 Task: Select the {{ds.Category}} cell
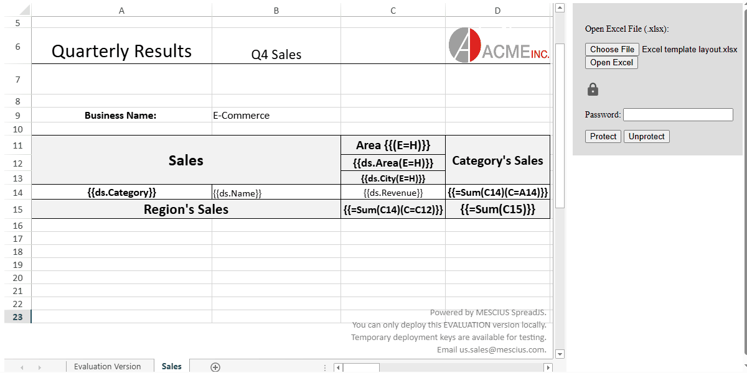pyautogui.click(x=121, y=192)
